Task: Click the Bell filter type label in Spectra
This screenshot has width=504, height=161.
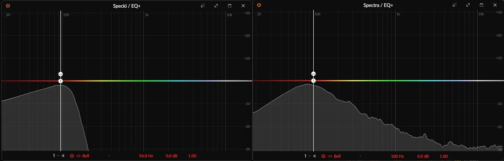Action: pyautogui.click(x=337, y=156)
